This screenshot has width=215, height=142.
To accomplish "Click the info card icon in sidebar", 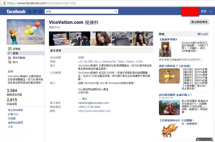I will [x=10, y=53].
